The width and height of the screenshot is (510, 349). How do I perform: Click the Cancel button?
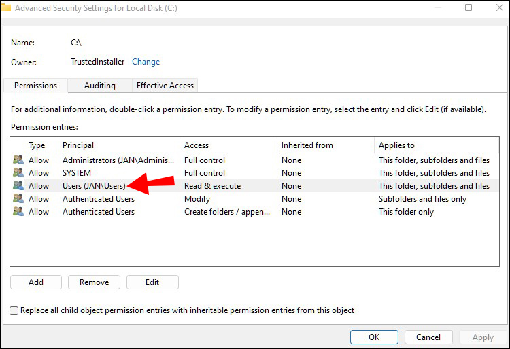428,337
